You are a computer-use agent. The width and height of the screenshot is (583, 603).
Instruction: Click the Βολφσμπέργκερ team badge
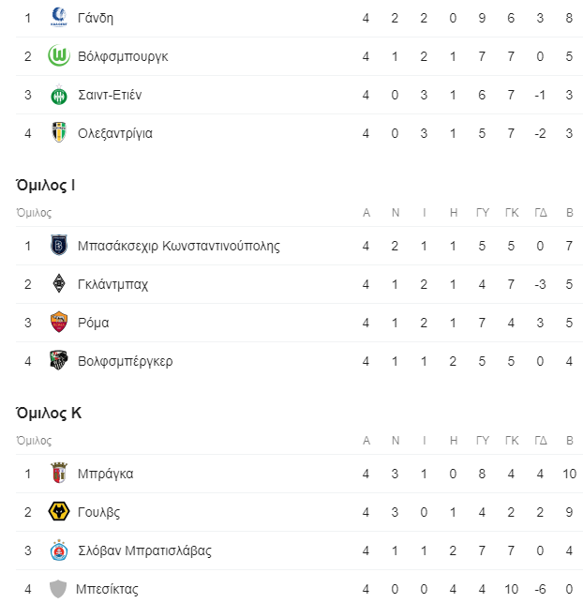(x=59, y=360)
